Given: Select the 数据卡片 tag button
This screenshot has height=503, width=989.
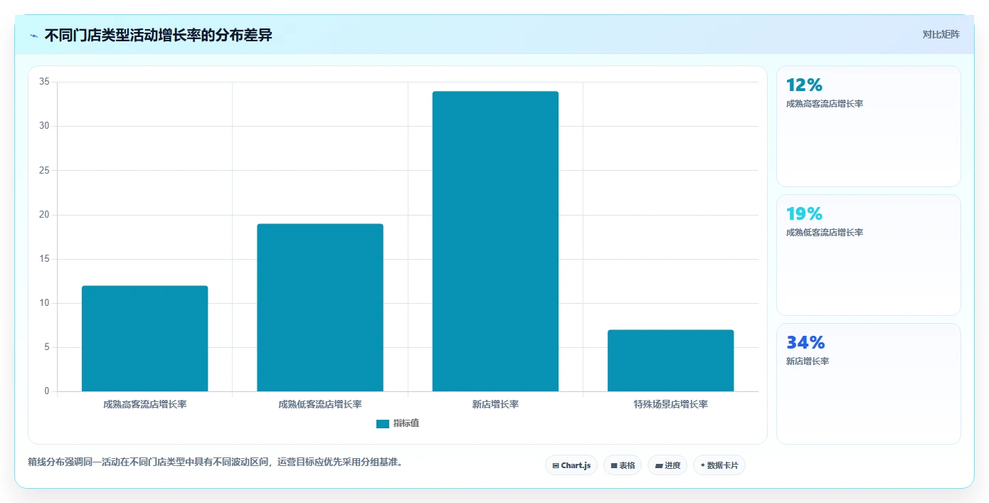Looking at the screenshot, I should pos(719,465).
